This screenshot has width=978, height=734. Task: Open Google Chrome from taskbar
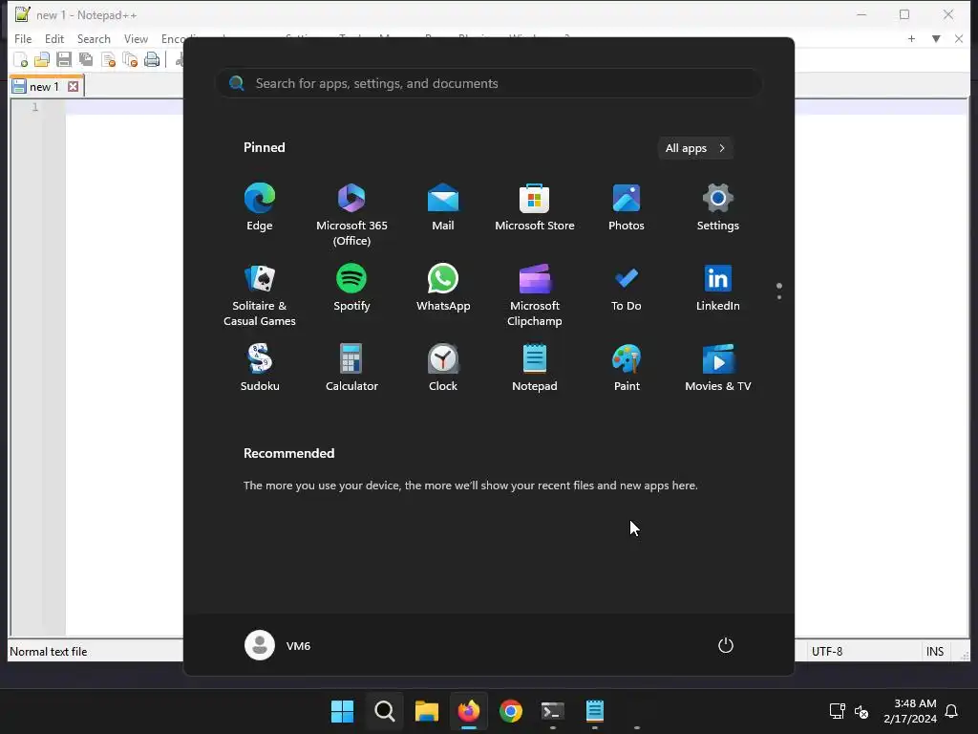click(x=511, y=711)
